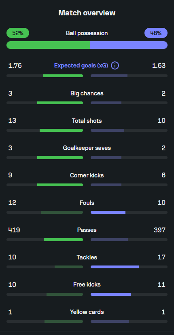Click the green segment of possession bar

[49, 45]
